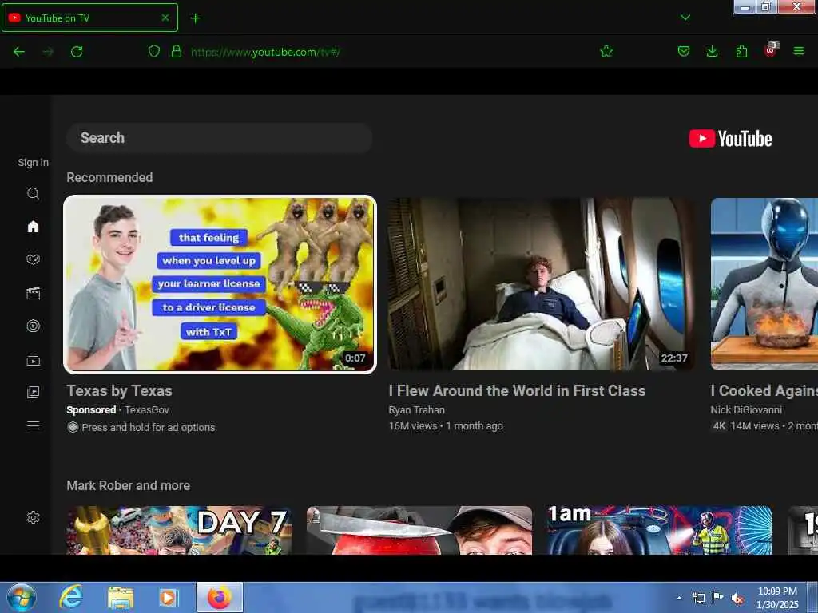Click Sign in on YouTube sidebar
The width and height of the screenshot is (818, 613).
(x=33, y=163)
